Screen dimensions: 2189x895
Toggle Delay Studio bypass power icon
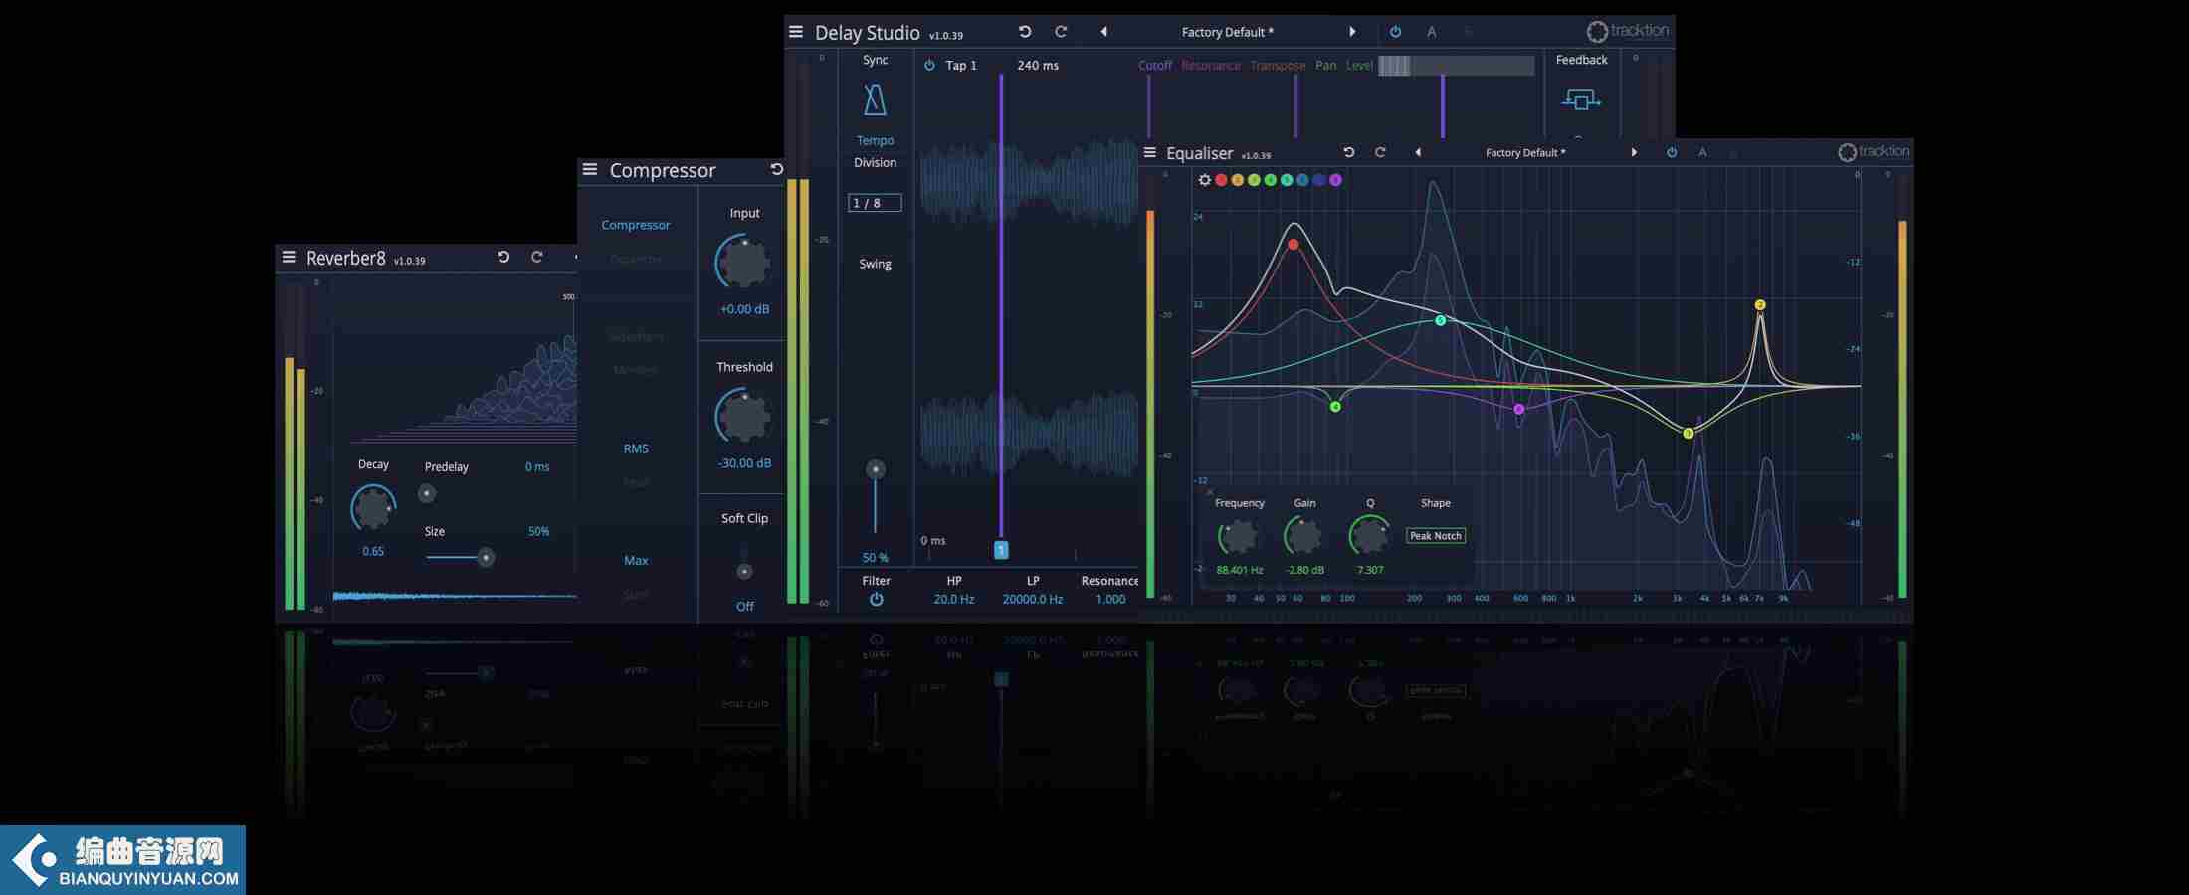pyautogui.click(x=1396, y=32)
